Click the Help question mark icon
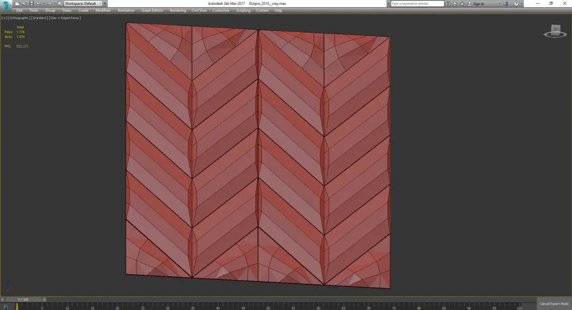This screenshot has width=572, height=310. [x=516, y=3]
